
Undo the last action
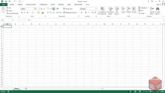click(x=10, y=1)
